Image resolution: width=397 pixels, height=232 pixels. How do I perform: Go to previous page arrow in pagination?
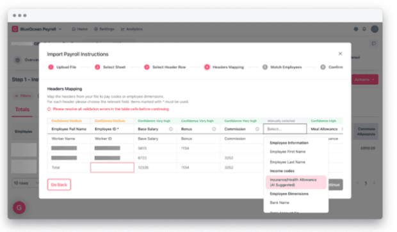click(x=357, y=183)
